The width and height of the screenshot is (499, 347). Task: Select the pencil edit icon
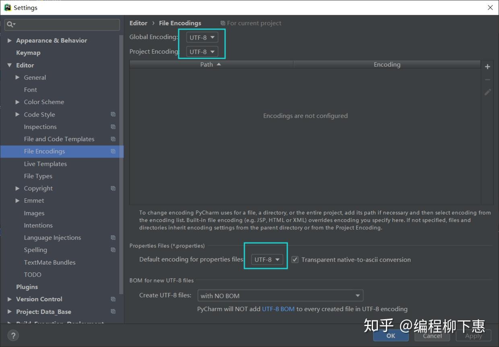(487, 92)
